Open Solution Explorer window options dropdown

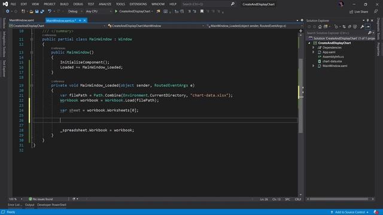coord(363,20)
